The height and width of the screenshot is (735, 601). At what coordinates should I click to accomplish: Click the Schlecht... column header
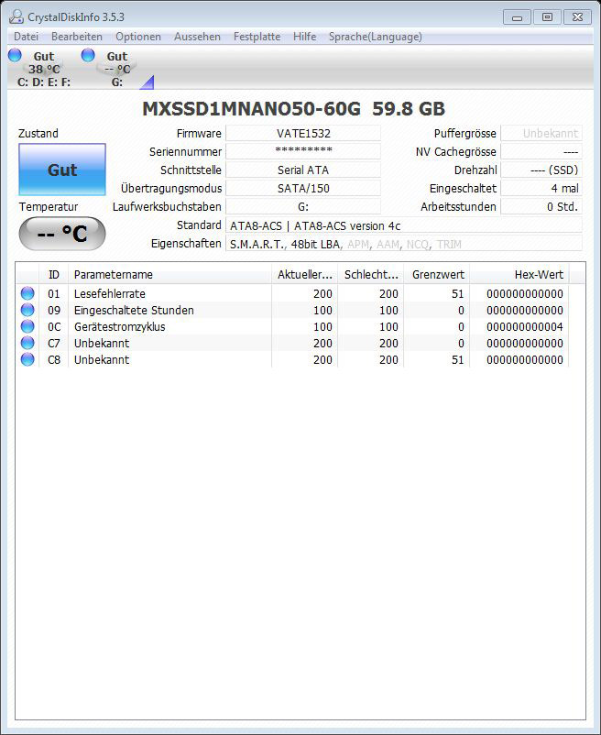click(x=371, y=275)
